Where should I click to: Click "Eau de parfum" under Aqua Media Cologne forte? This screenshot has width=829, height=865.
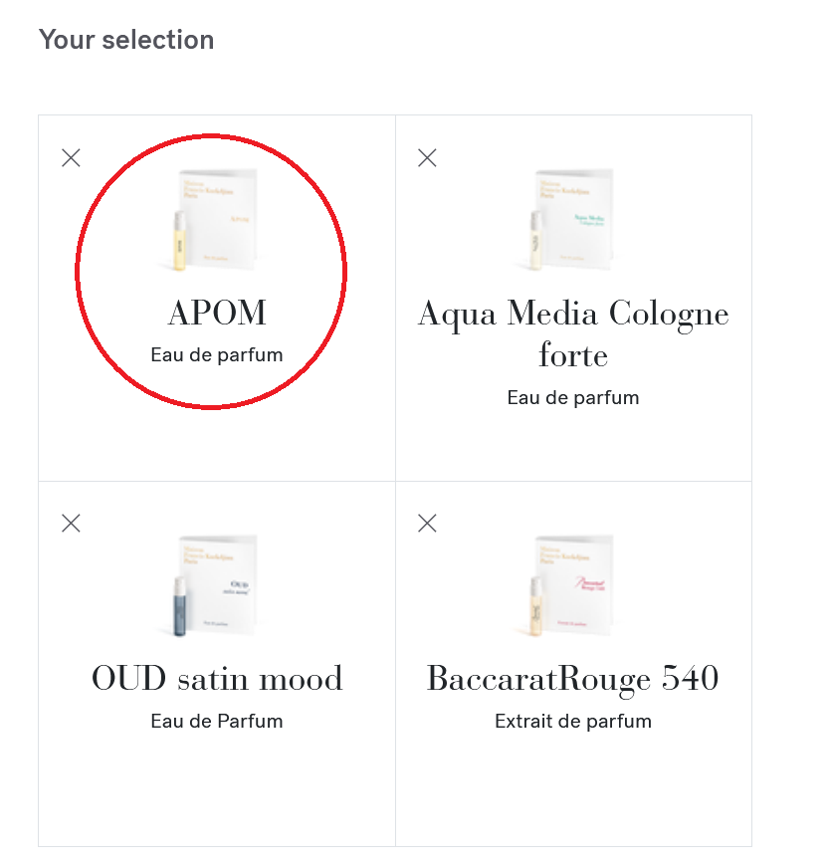(573, 397)
